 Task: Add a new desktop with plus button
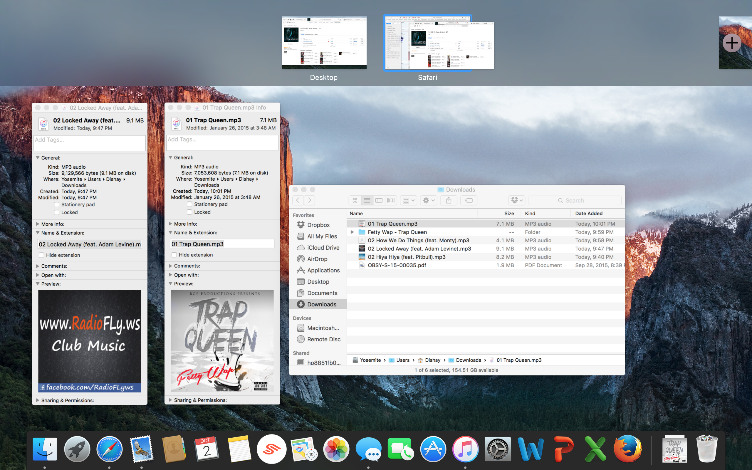tap(732, 43)
